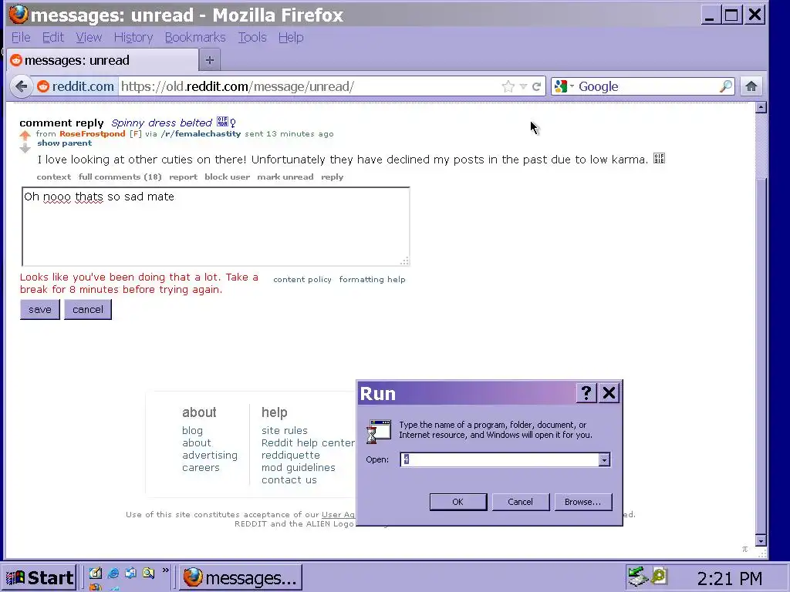Upvote RoseFrostpond's comment reply
Screen dimensions: 790x592
(25, 135)
